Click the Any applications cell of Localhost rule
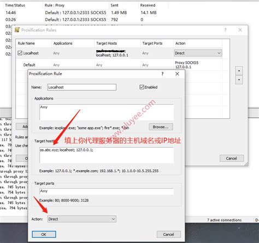Image resolution: width=259 pixels, height=243 pixels. [56, 53]
